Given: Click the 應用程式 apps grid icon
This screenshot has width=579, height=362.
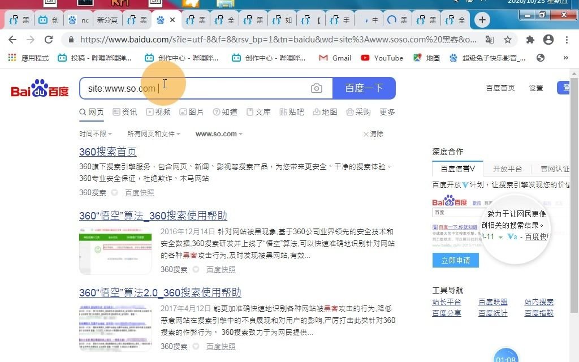Looking at the screenshot, I should click(11, 58).
